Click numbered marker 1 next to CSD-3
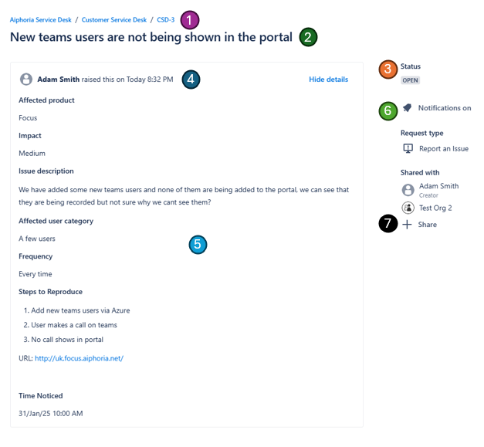484x447 pixels. [190, 19]
